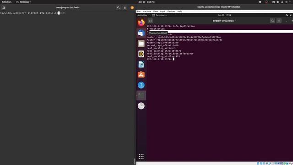Screen dimensions: 293x165
Task: Open hamburger menu in VM terminal
Action: click(279, 21)
